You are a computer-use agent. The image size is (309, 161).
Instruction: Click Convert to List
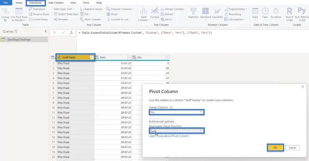click(117, 19)
